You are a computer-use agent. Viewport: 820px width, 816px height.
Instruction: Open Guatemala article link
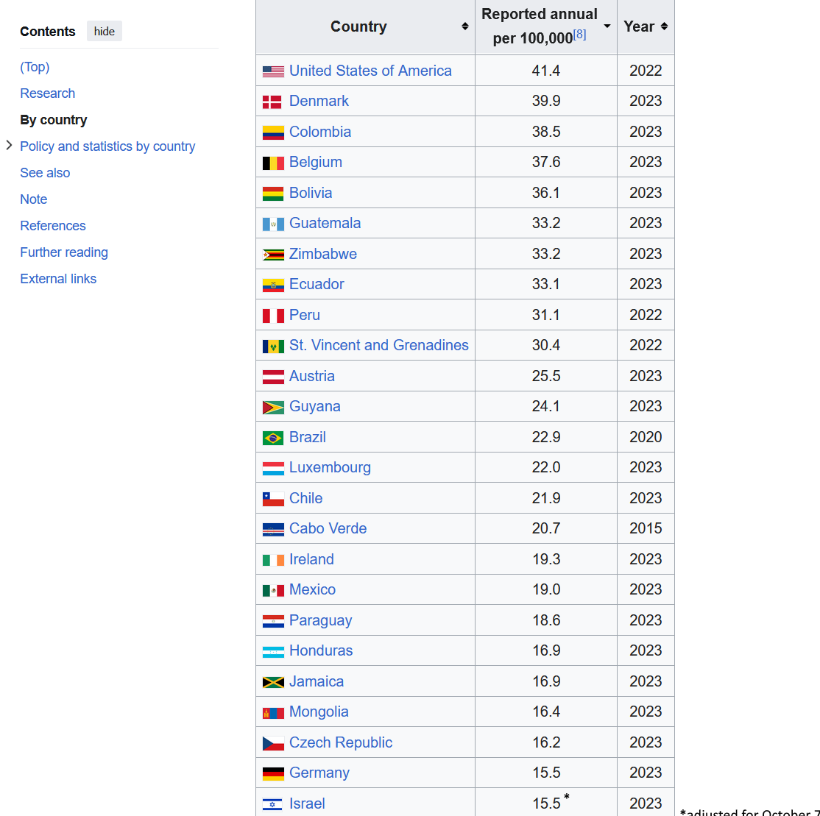coord(325,223)
